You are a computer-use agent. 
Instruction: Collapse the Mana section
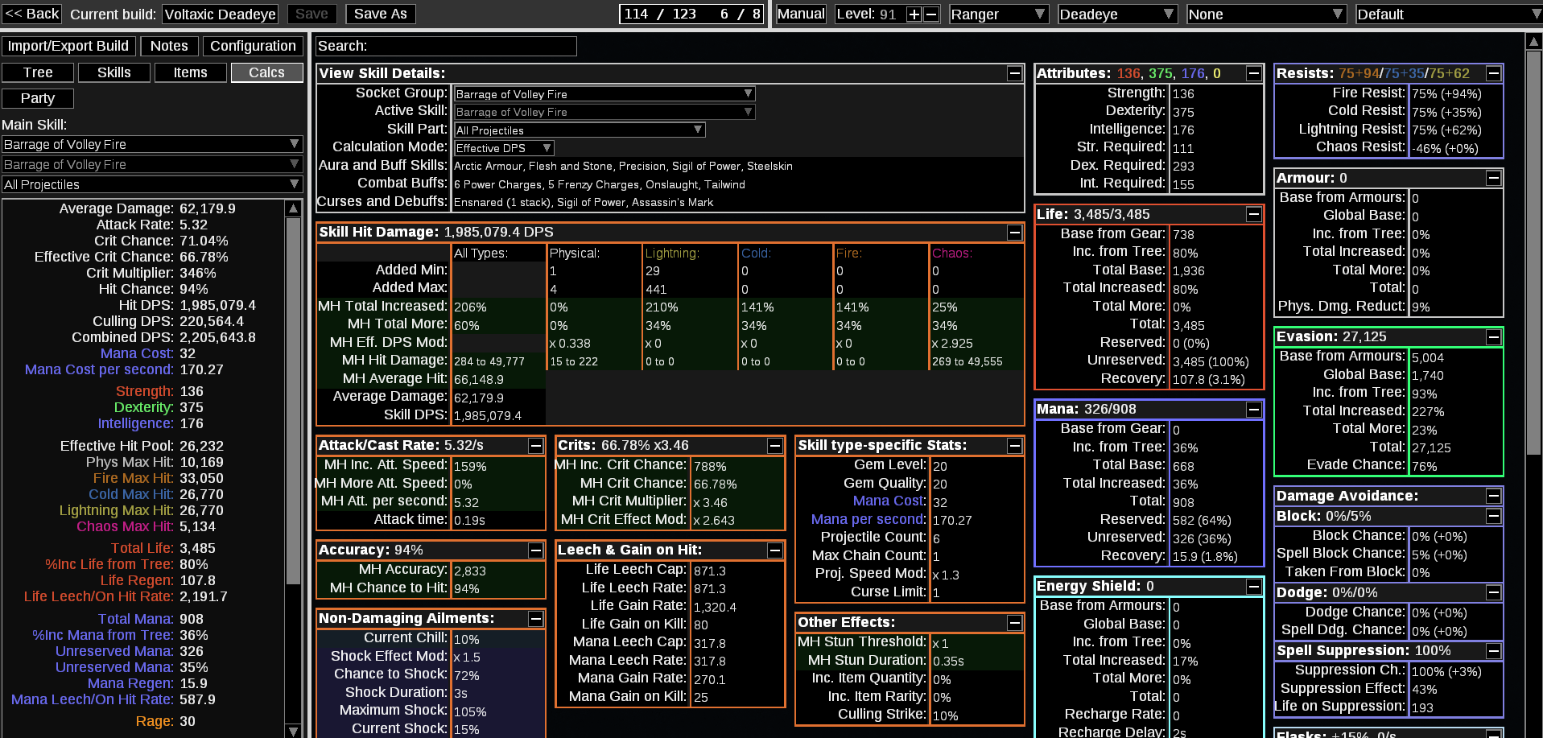pyautogui.click(x=1254, y=410)
